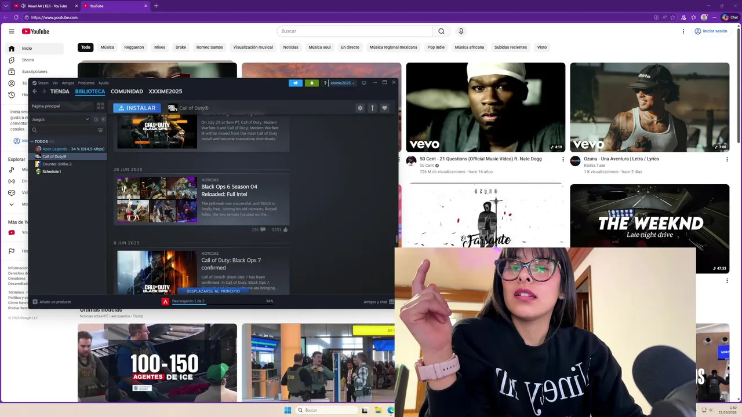This screenshot has width=742, height=417.
Task: Click Añadir un producto in Steam
Action: 52,302
